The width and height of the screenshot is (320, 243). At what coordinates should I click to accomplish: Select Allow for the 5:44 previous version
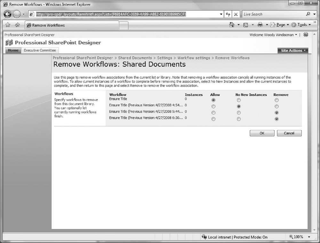click(213, 113)
